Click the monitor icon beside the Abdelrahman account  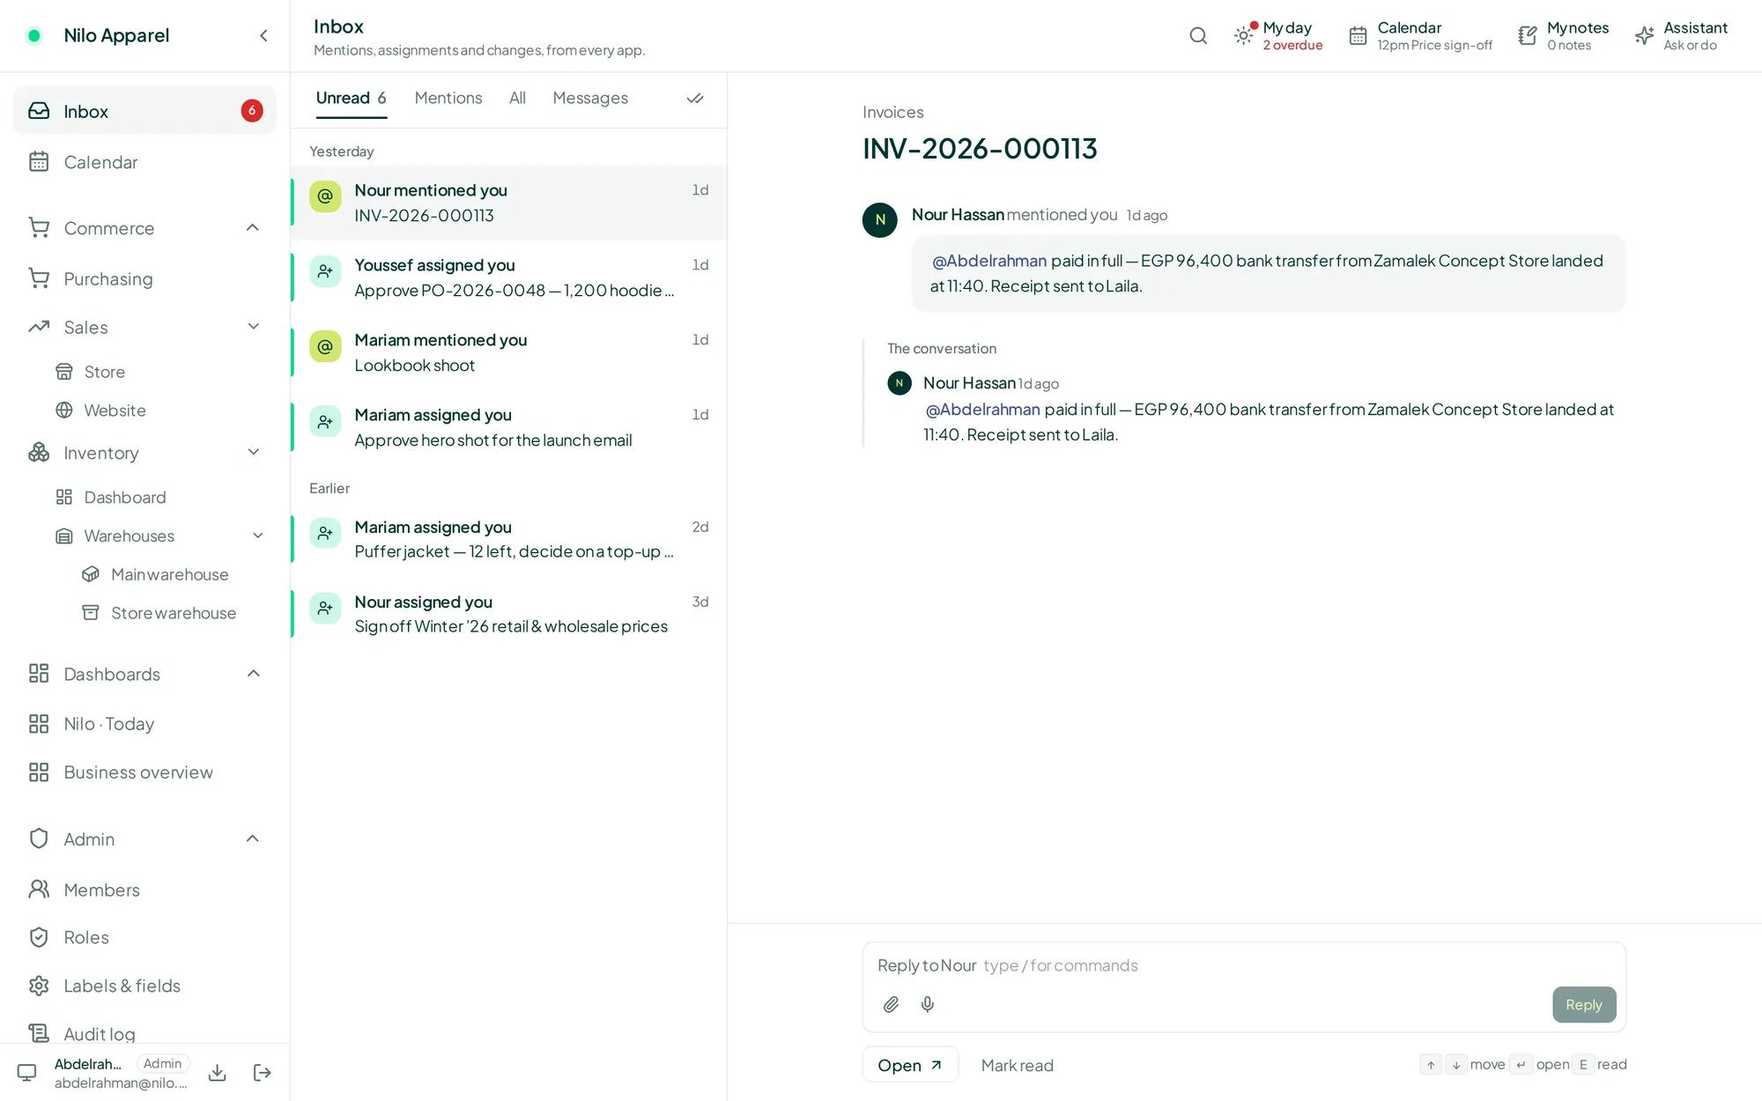[27, 1072]
